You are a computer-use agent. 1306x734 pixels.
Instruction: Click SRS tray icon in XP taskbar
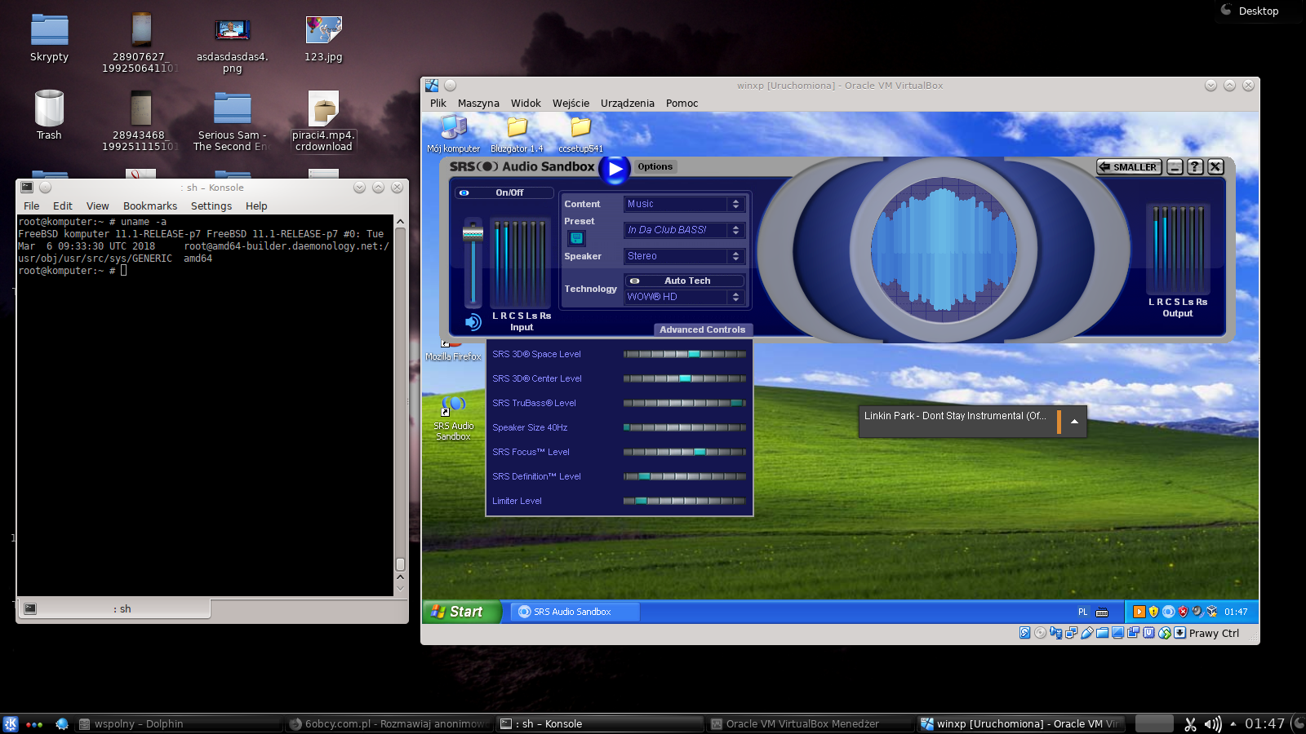click(x=1168, y=612)
